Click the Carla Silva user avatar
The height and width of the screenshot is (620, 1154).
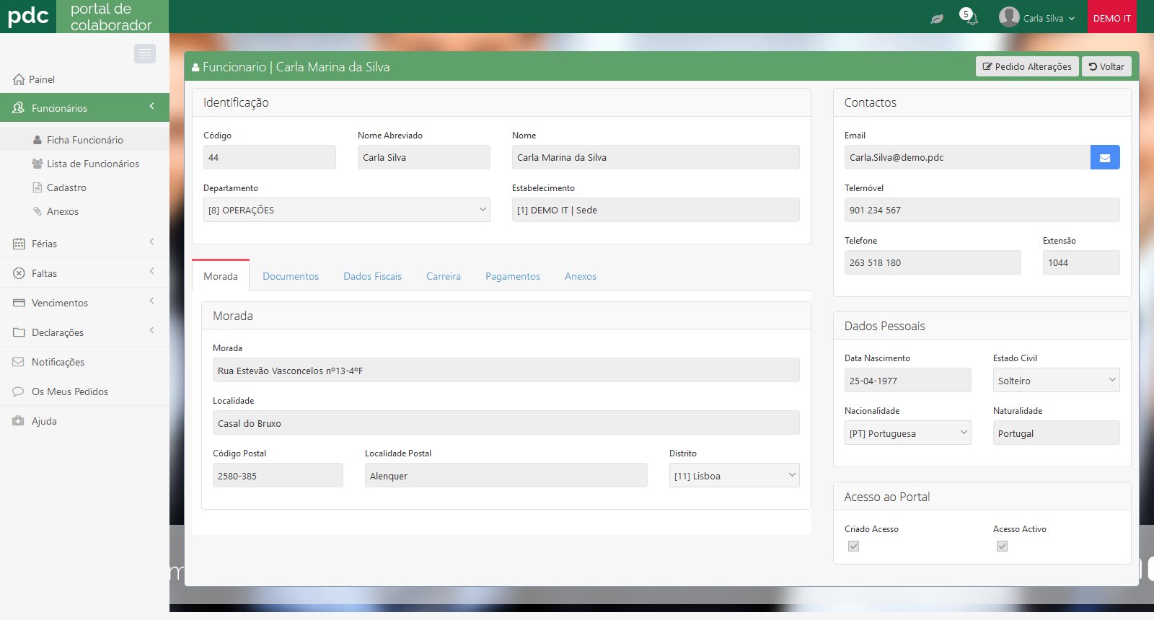pos(1009,17)
